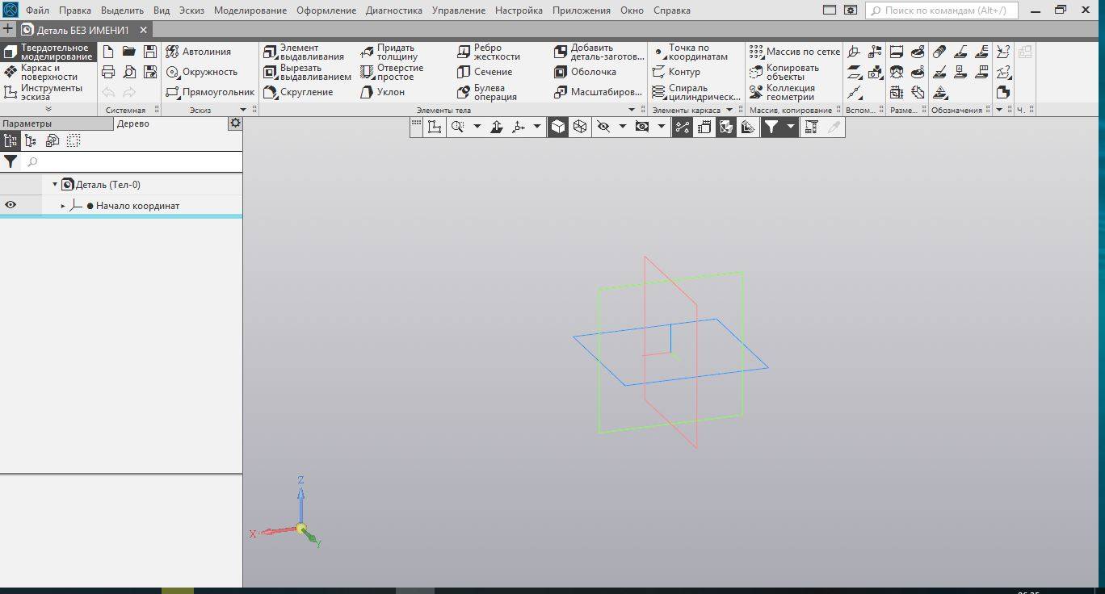Toggle wireframe display mode in view toolbar
The width and height of the screenshot is (1105, 594).
[579, 127]
